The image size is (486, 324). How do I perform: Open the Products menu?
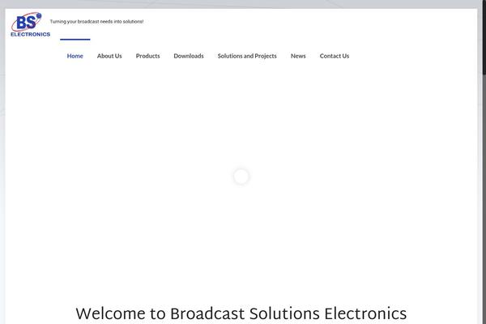click(x=148, y=56)
